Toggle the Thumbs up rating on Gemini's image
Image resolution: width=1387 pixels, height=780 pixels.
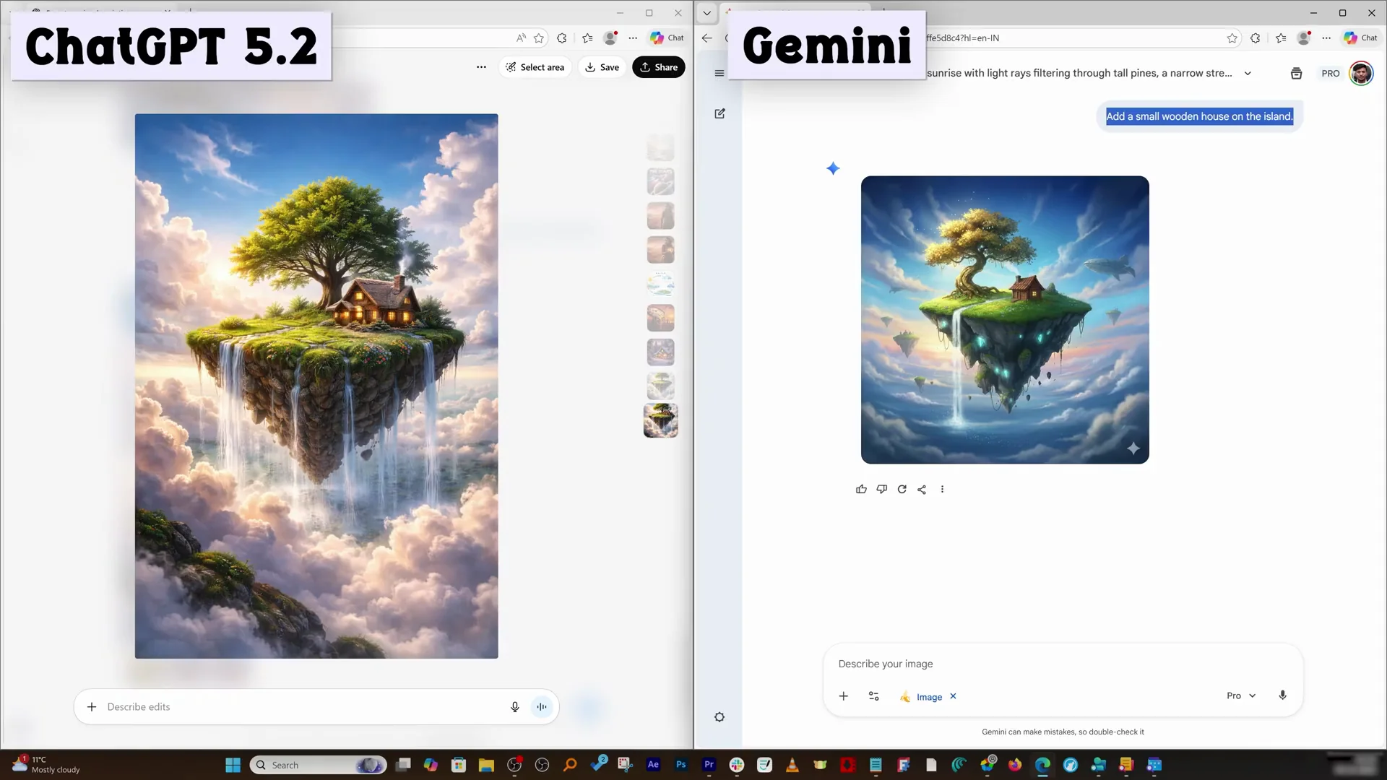(x=861, y=489)
